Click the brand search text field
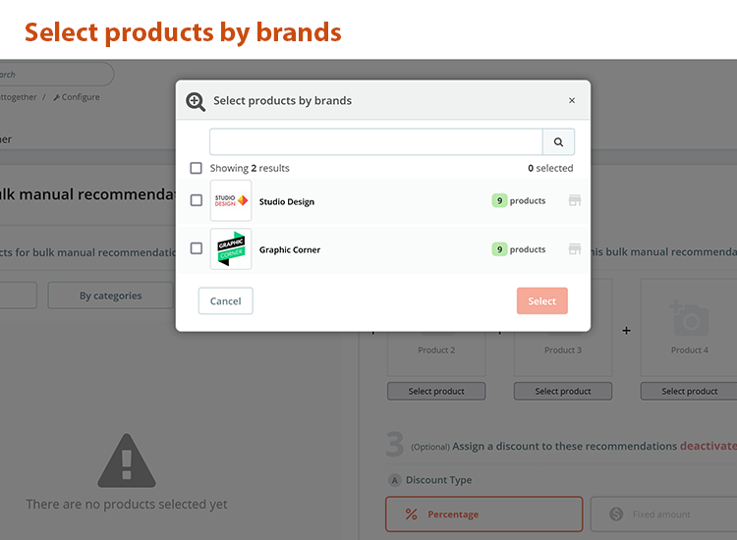 (x=375, y=142)
